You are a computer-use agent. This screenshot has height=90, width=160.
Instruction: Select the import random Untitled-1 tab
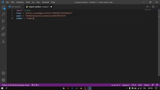pyautogui.click(x=39, y=7)
